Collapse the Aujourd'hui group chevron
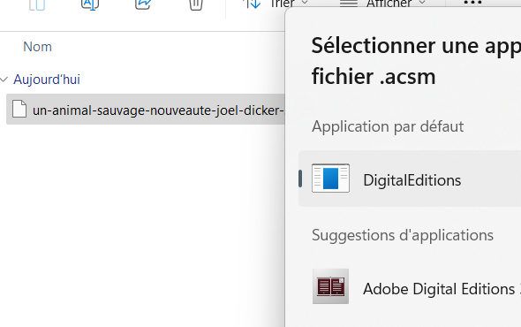Image resolution: width=521 pixels, height=327 pixels. 4,80
